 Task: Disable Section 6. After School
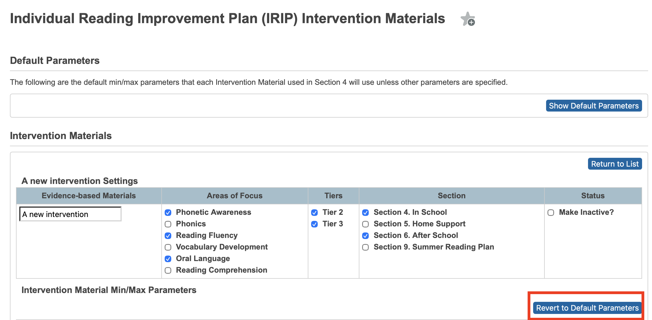[366, 235]
